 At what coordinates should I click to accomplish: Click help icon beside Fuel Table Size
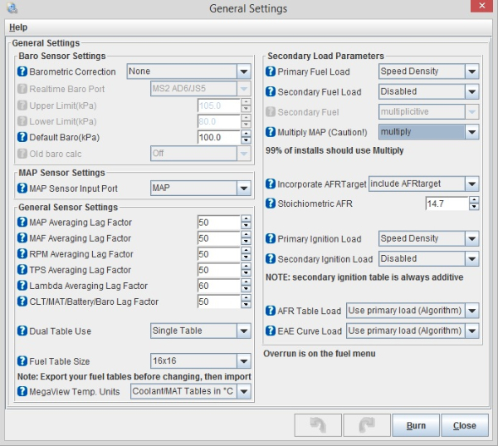coord(22,361)
